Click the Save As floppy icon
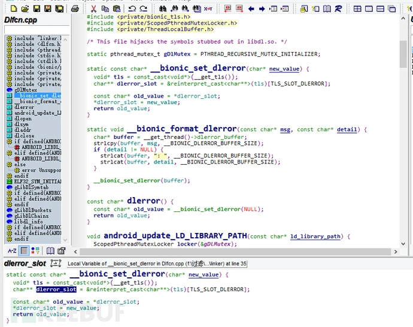This screenshot has width=413, height=327. click(x=48, y=9)
